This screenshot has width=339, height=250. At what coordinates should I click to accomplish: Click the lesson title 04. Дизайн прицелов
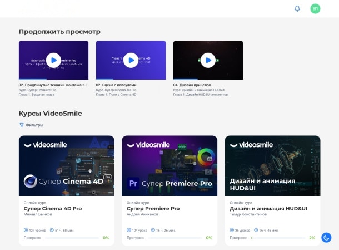tap(192, 85)
